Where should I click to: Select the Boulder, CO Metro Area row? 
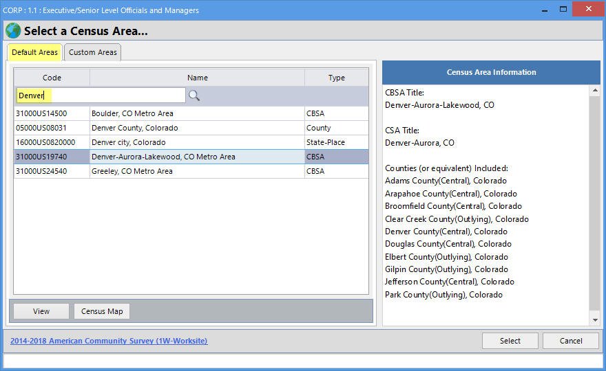pos(197,113)
